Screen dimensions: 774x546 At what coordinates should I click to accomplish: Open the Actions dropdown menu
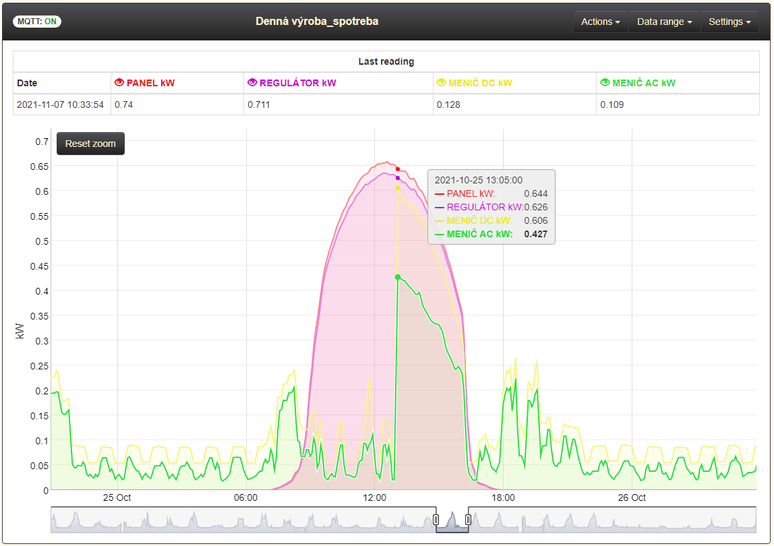[600, 22]
